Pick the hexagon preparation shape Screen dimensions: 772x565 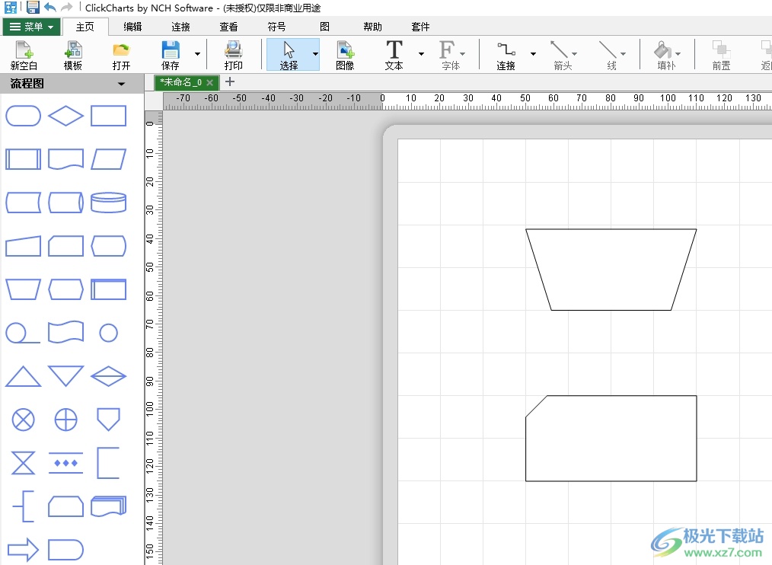pos(66,289)
